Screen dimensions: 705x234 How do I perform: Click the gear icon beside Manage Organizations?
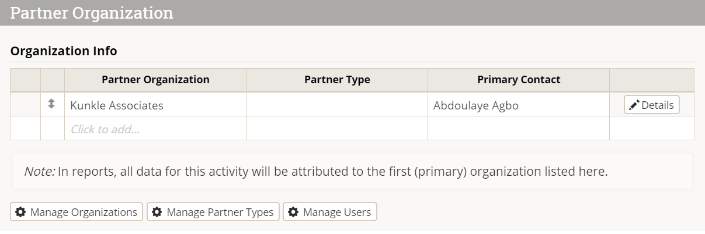(x=20, y=212)
